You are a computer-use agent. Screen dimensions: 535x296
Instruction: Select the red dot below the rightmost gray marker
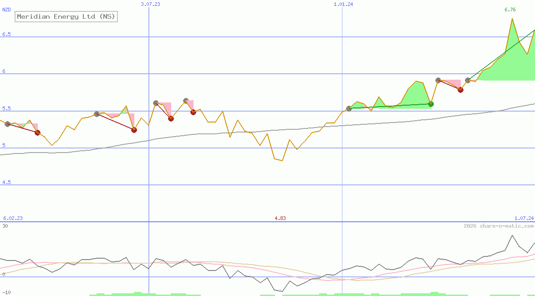(x=460, y=90)
